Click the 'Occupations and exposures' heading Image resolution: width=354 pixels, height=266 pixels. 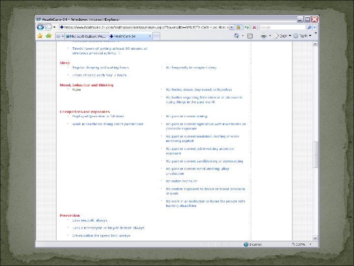(x=85, y=111)
